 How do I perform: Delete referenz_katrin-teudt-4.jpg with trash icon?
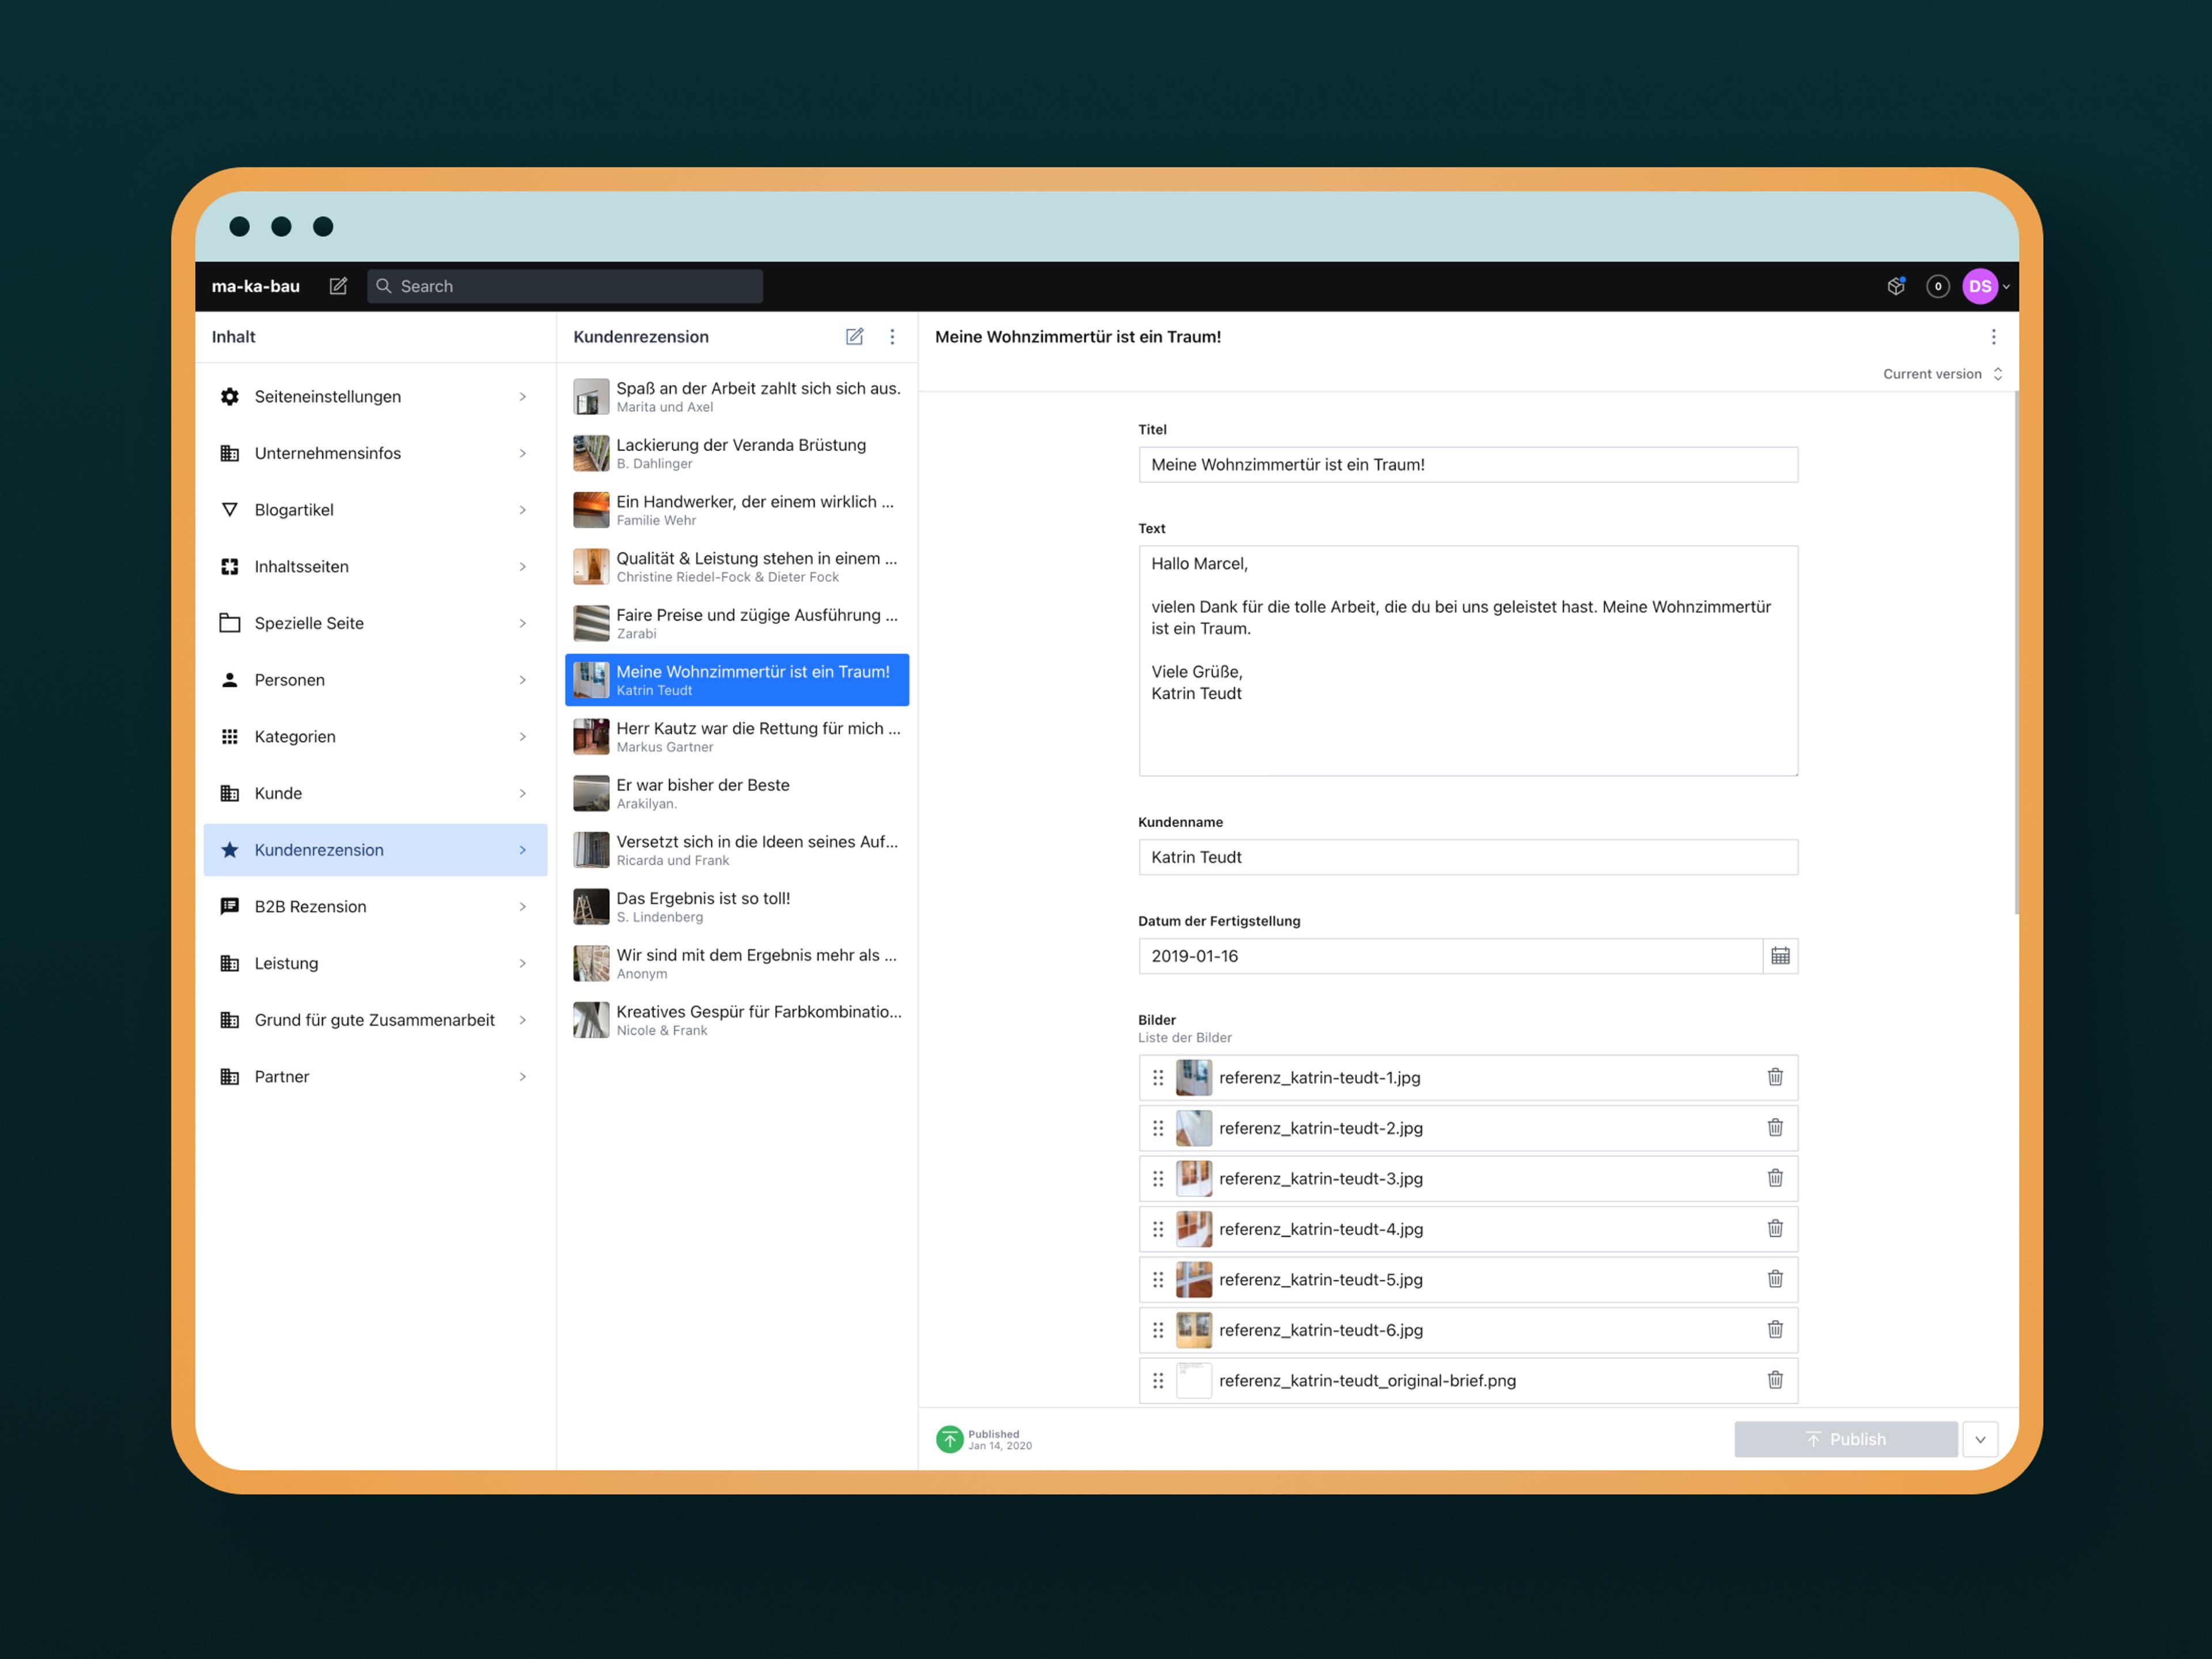coord(1774,1229)
